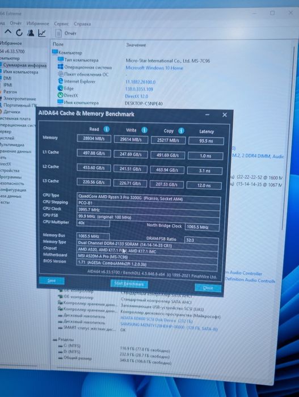Minimize the Cache & Memory Benchmark dialog
Screen dimensions: 299x397
click(207, 115)
